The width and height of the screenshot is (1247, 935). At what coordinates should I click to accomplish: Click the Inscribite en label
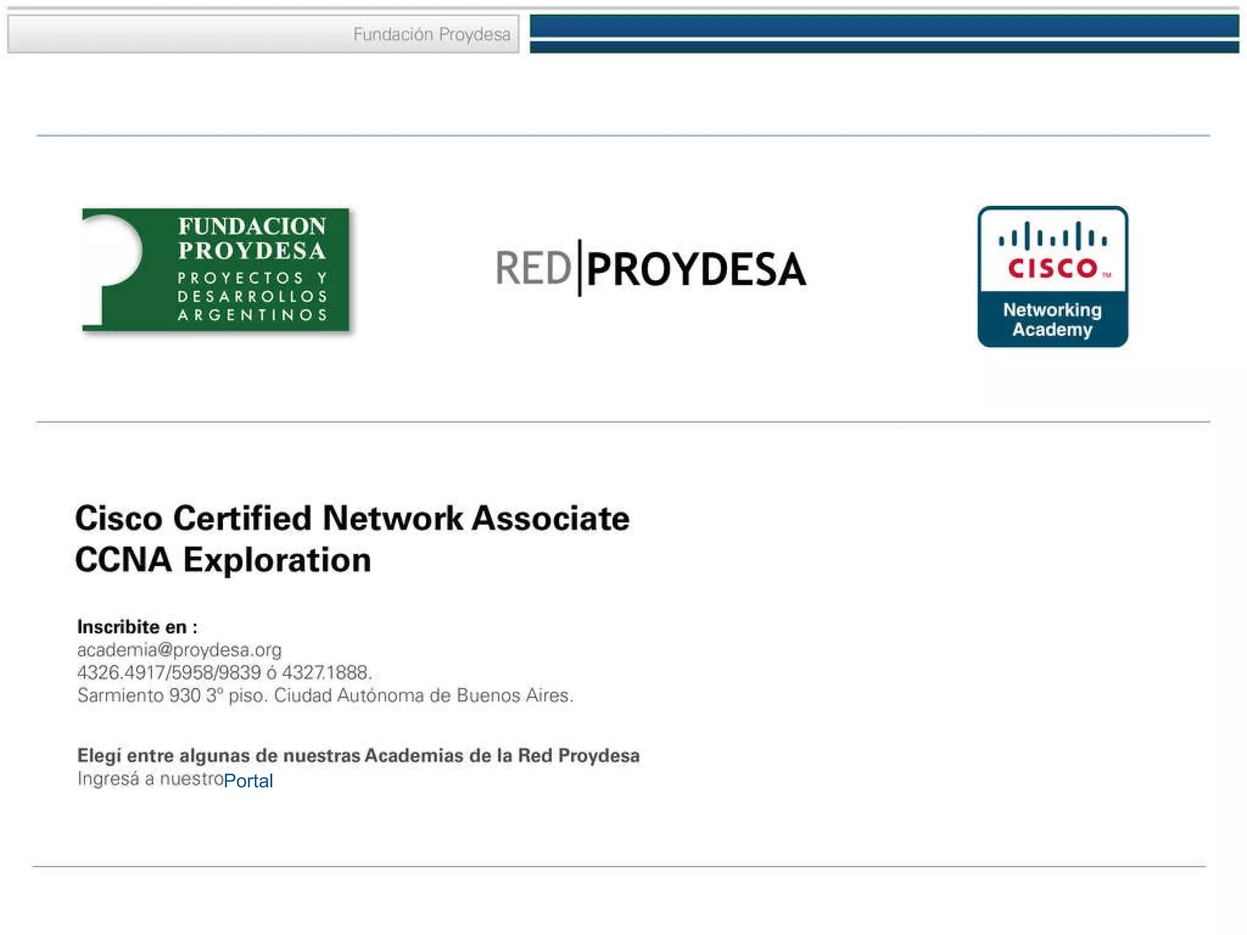pos(137,626)
